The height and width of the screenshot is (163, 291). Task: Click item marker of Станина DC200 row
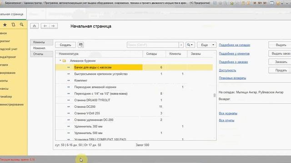point(69,107)
